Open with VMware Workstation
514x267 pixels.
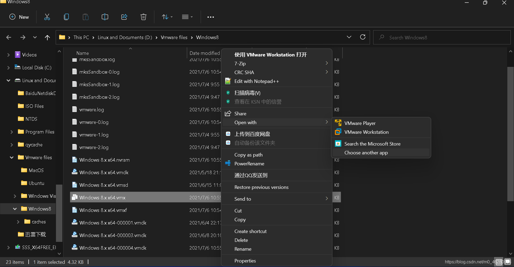[381, 132]
